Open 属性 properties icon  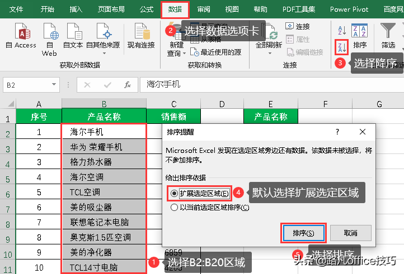(290, 39)
